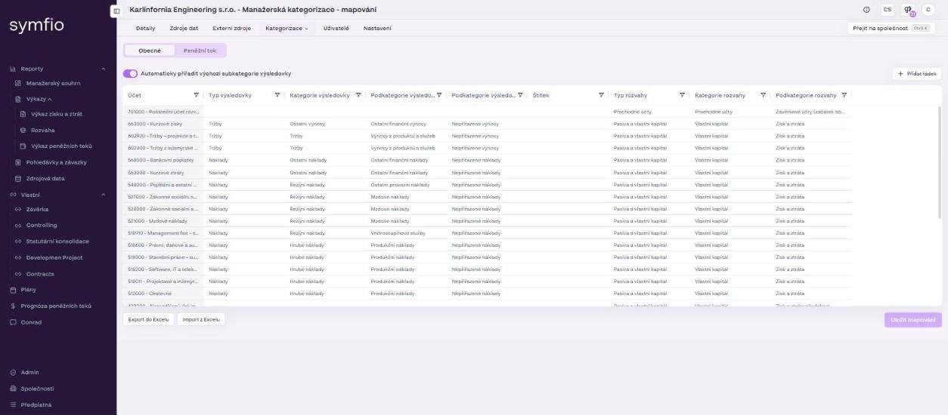The height and width of the screenshot is (415, 948).
Task: Switch to the Detaily tab
Action: pyautogui.click(x=145, y=28)
